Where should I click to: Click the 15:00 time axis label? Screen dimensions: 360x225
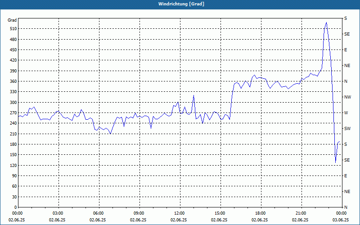[219, 213]
